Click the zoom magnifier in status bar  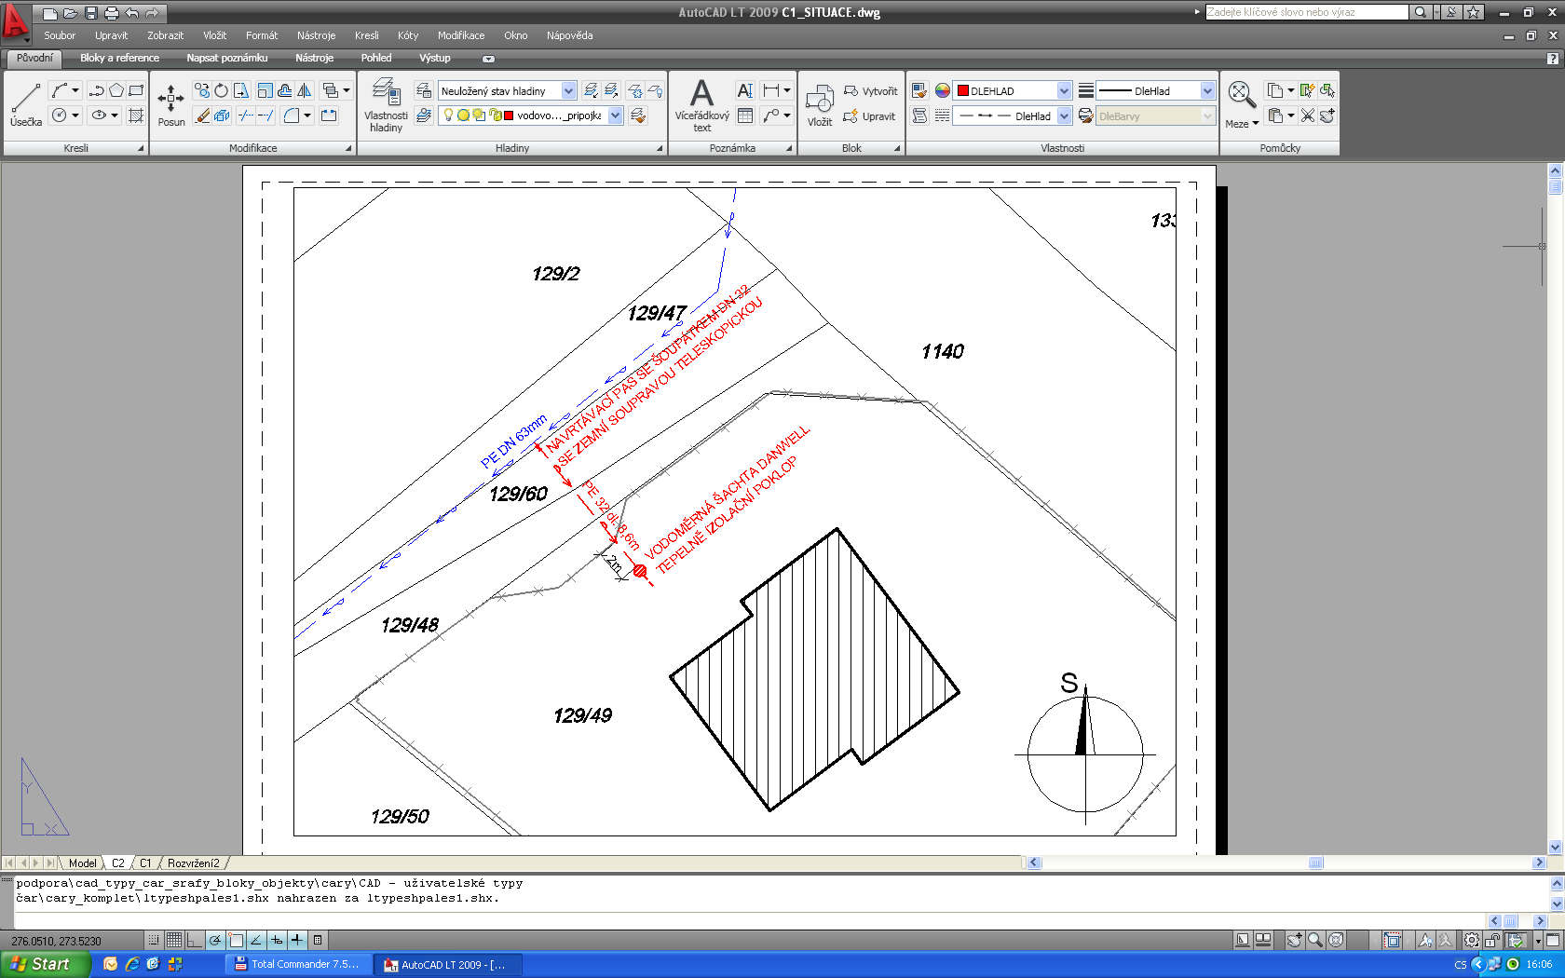click(1315, 940)
